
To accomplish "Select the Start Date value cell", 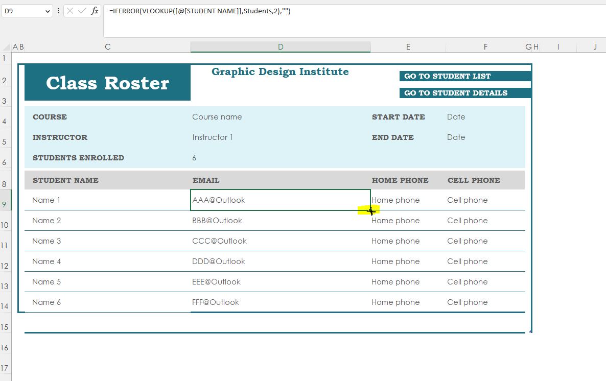I will pyautogui.click(x=485, y=116).
